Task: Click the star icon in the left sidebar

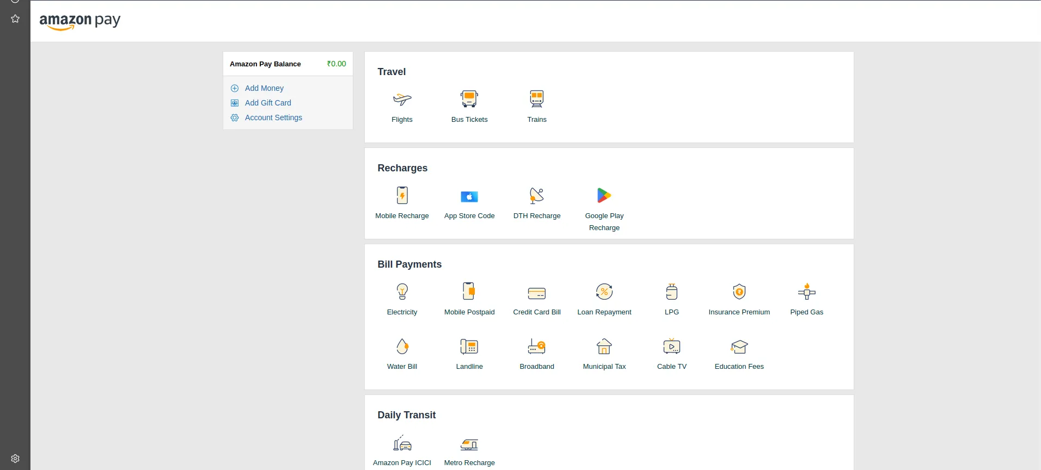Action: [x=15, y=18]
